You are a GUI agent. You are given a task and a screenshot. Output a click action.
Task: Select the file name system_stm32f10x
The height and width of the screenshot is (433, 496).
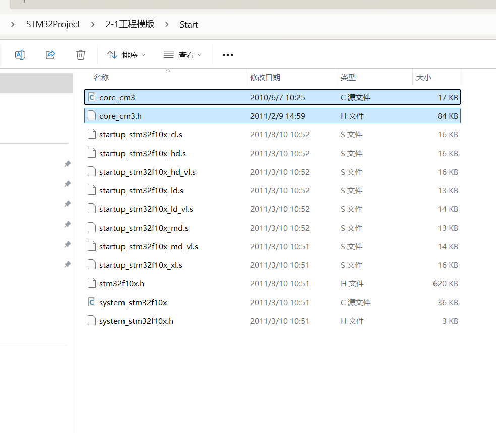pyautogui.click(x=133, y=303)
